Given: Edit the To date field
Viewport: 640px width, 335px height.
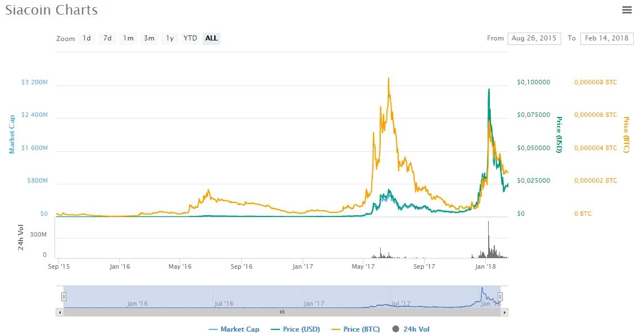Looking at the screenshot, I should 607,38.
